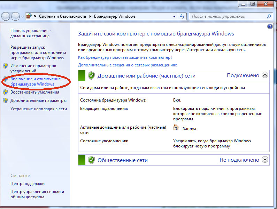This screenshot has width=277, height=209.
Task: Go to 'Панель управления - домашняя страница'
Action: tap(31, 33)
